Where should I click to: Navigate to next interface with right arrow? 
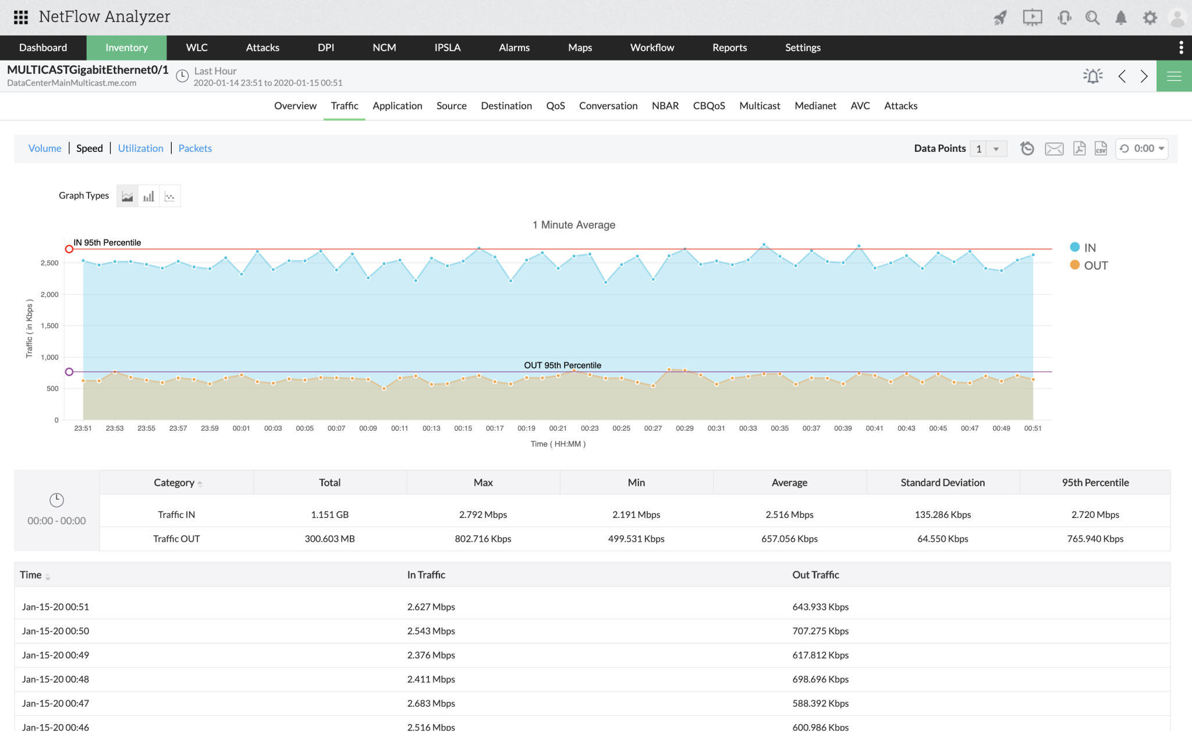pyautogui.click(x=1143, y=76)
